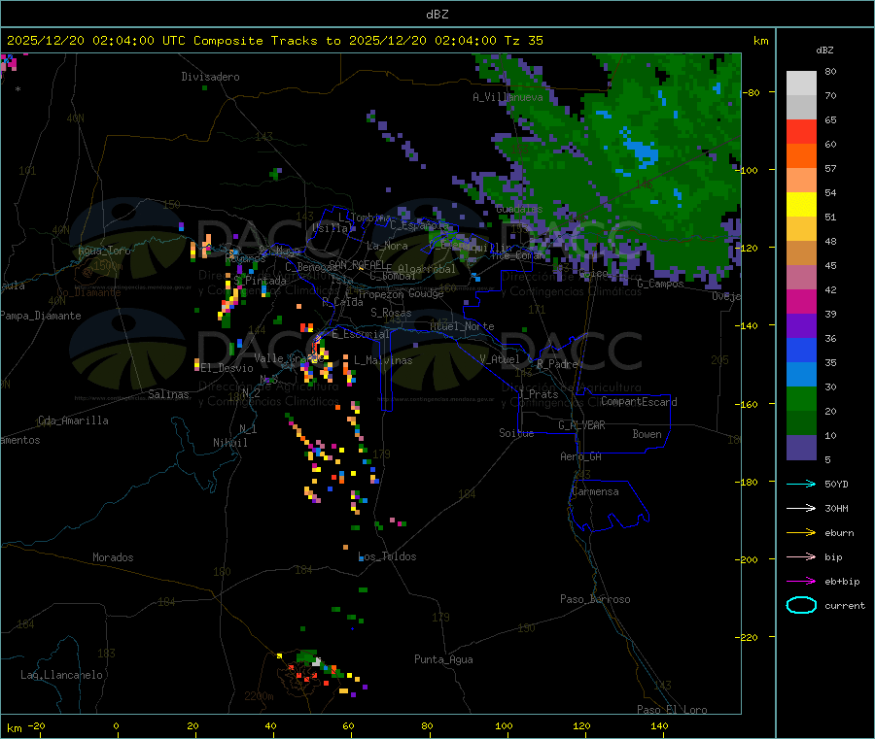Click the 'Nihuil' map label
This screenshot has height=739, width=875.
pos(230,443)
